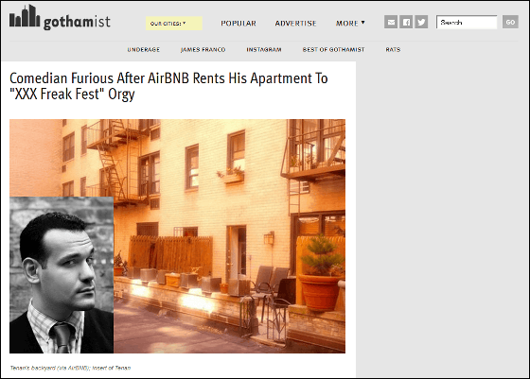Viewport: 530px width, 379px height.
Task: Click into the Search field
Action: coord(467,23)
